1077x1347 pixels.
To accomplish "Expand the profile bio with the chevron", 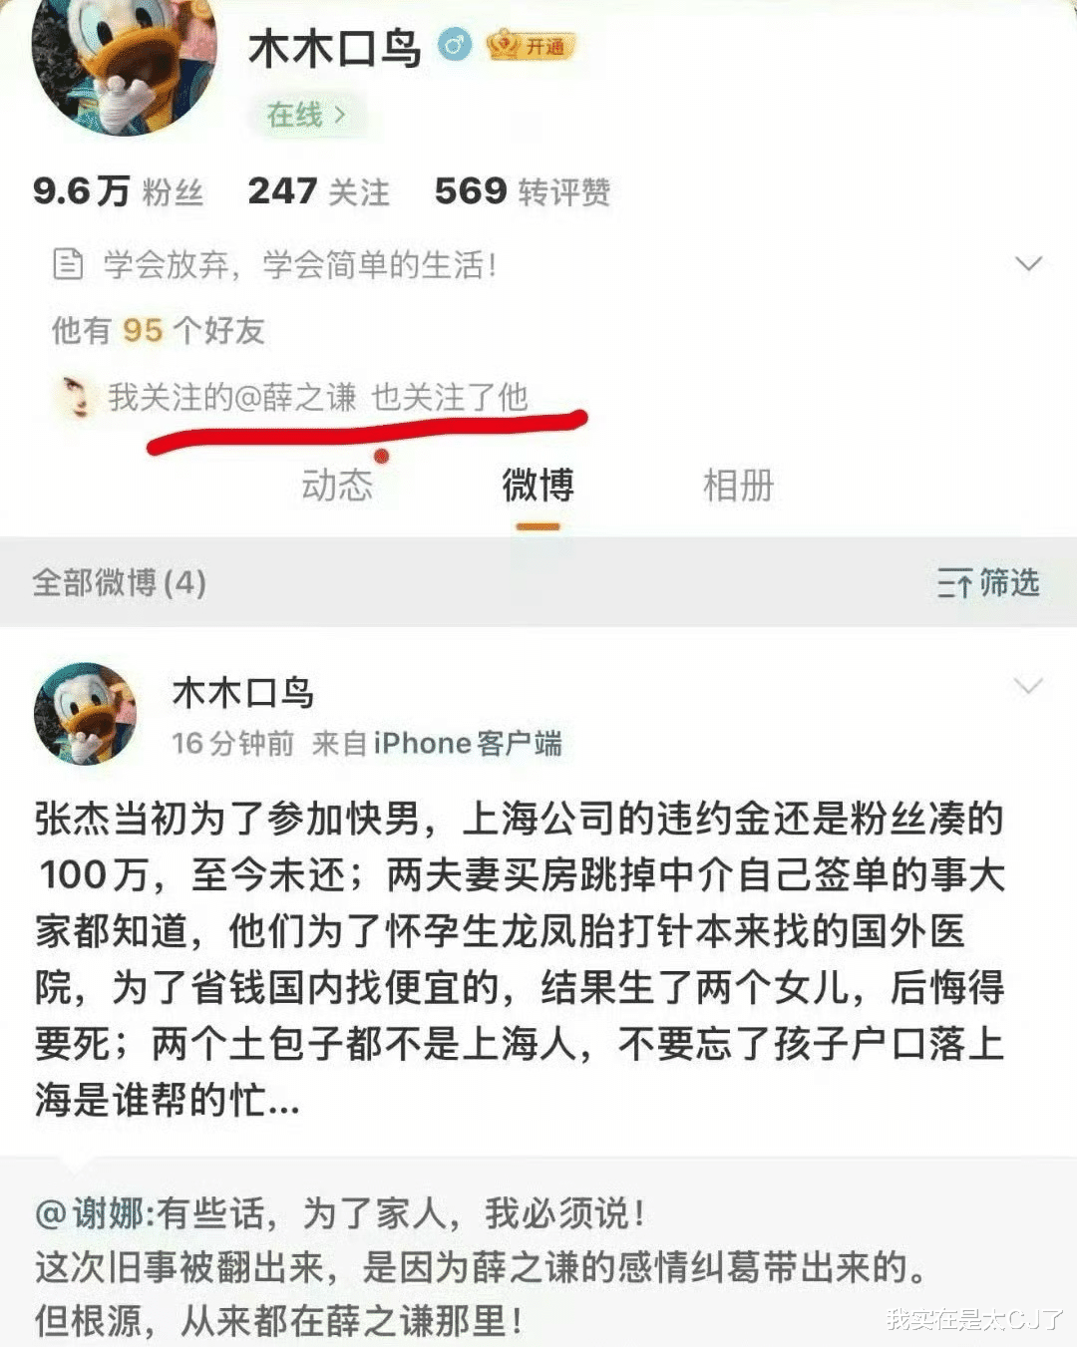I will 1028,264.
